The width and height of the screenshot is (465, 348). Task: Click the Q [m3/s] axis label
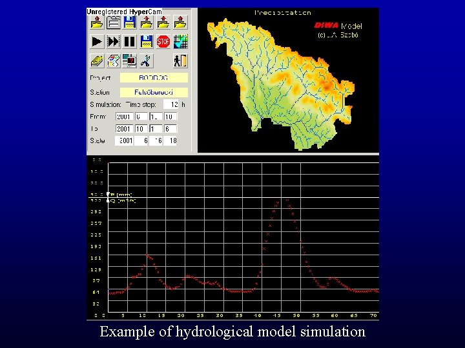(123, 201)
